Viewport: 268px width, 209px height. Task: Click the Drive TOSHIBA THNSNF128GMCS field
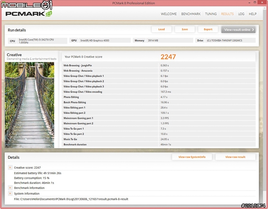pyautogui.click(x=225, y=41)
